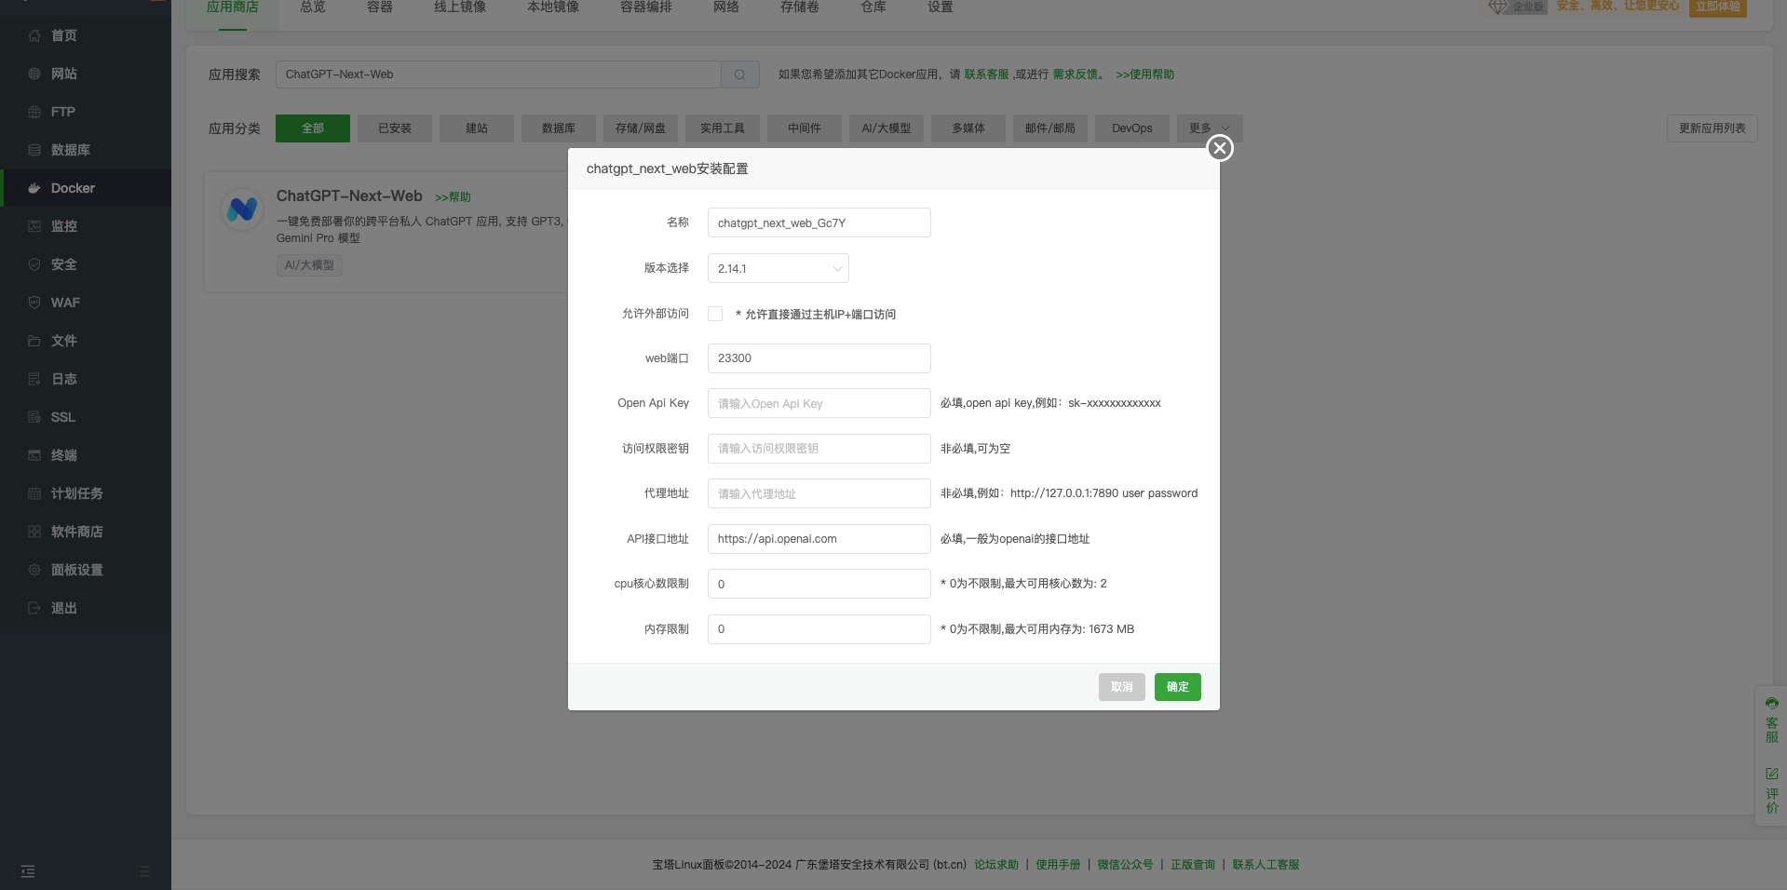Open the version selection dropdown
Image resolution: width=1787 pixels, height=890 pixels.
pos(778,268)
